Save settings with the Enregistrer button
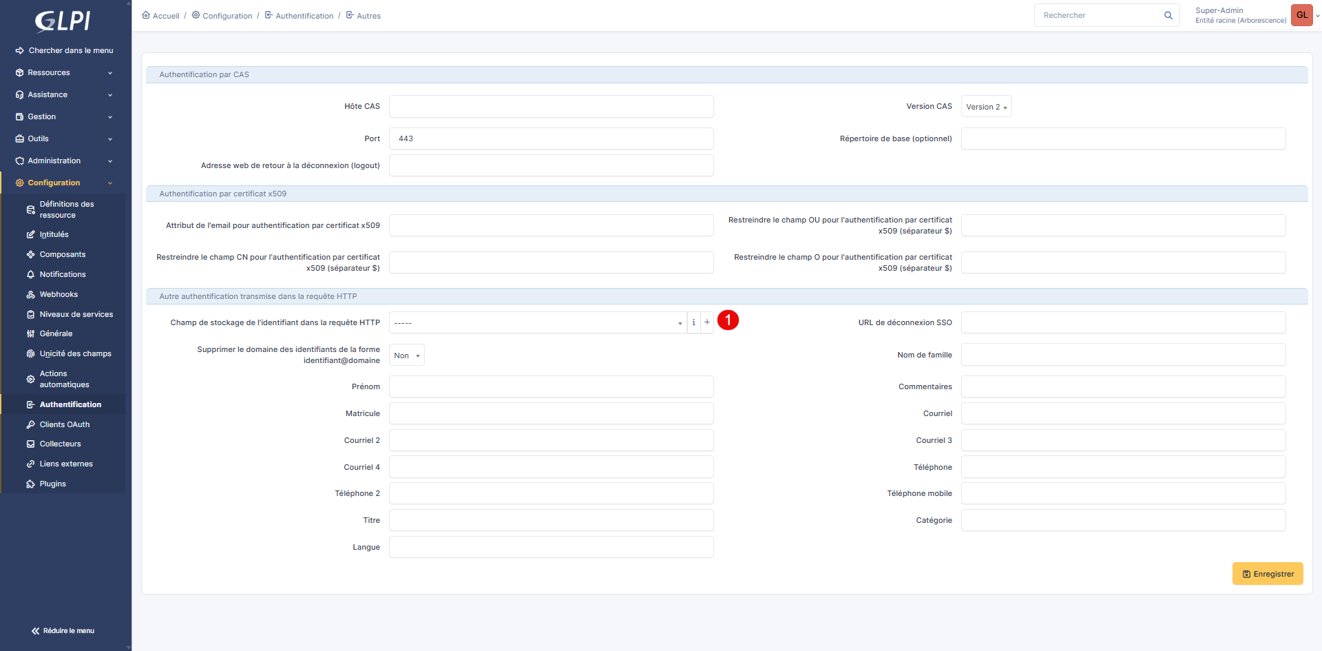 pyautogui.click(x=1267, y=574)
